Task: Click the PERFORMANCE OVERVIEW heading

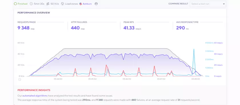Action: click(x=34, y=12)
